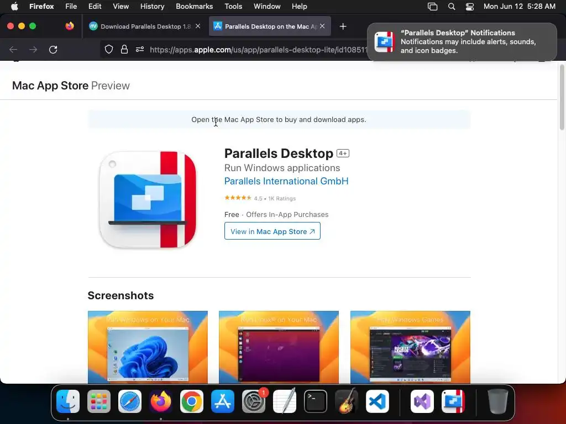Open Run Linux on Your Mac screenshot

tap(279, 347)
